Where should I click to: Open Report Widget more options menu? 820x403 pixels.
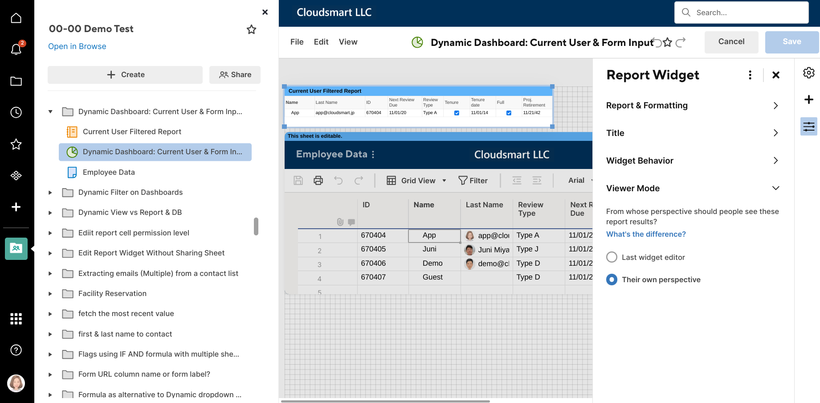(750, 75)
